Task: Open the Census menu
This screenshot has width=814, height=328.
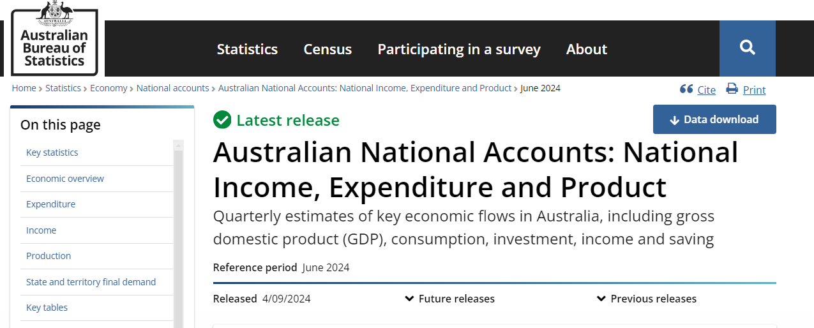Action: coord(328,49)
